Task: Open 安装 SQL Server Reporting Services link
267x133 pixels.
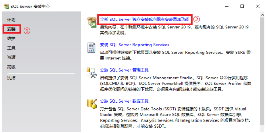Action: pyautogui.click(x=135, y=45)
